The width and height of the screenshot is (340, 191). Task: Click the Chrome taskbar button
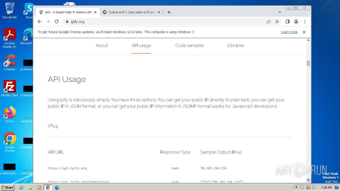(48, 188)
